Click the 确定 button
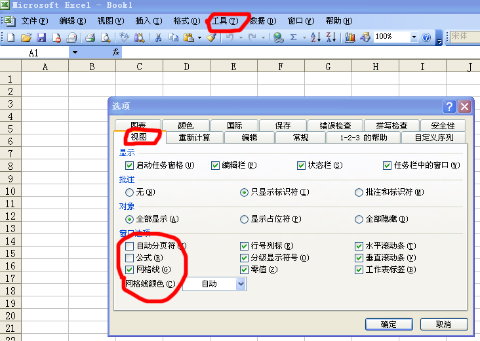 (x=389, y=324)
